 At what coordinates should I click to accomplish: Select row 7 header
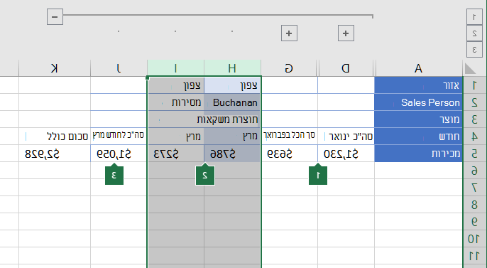pos(474,188)
